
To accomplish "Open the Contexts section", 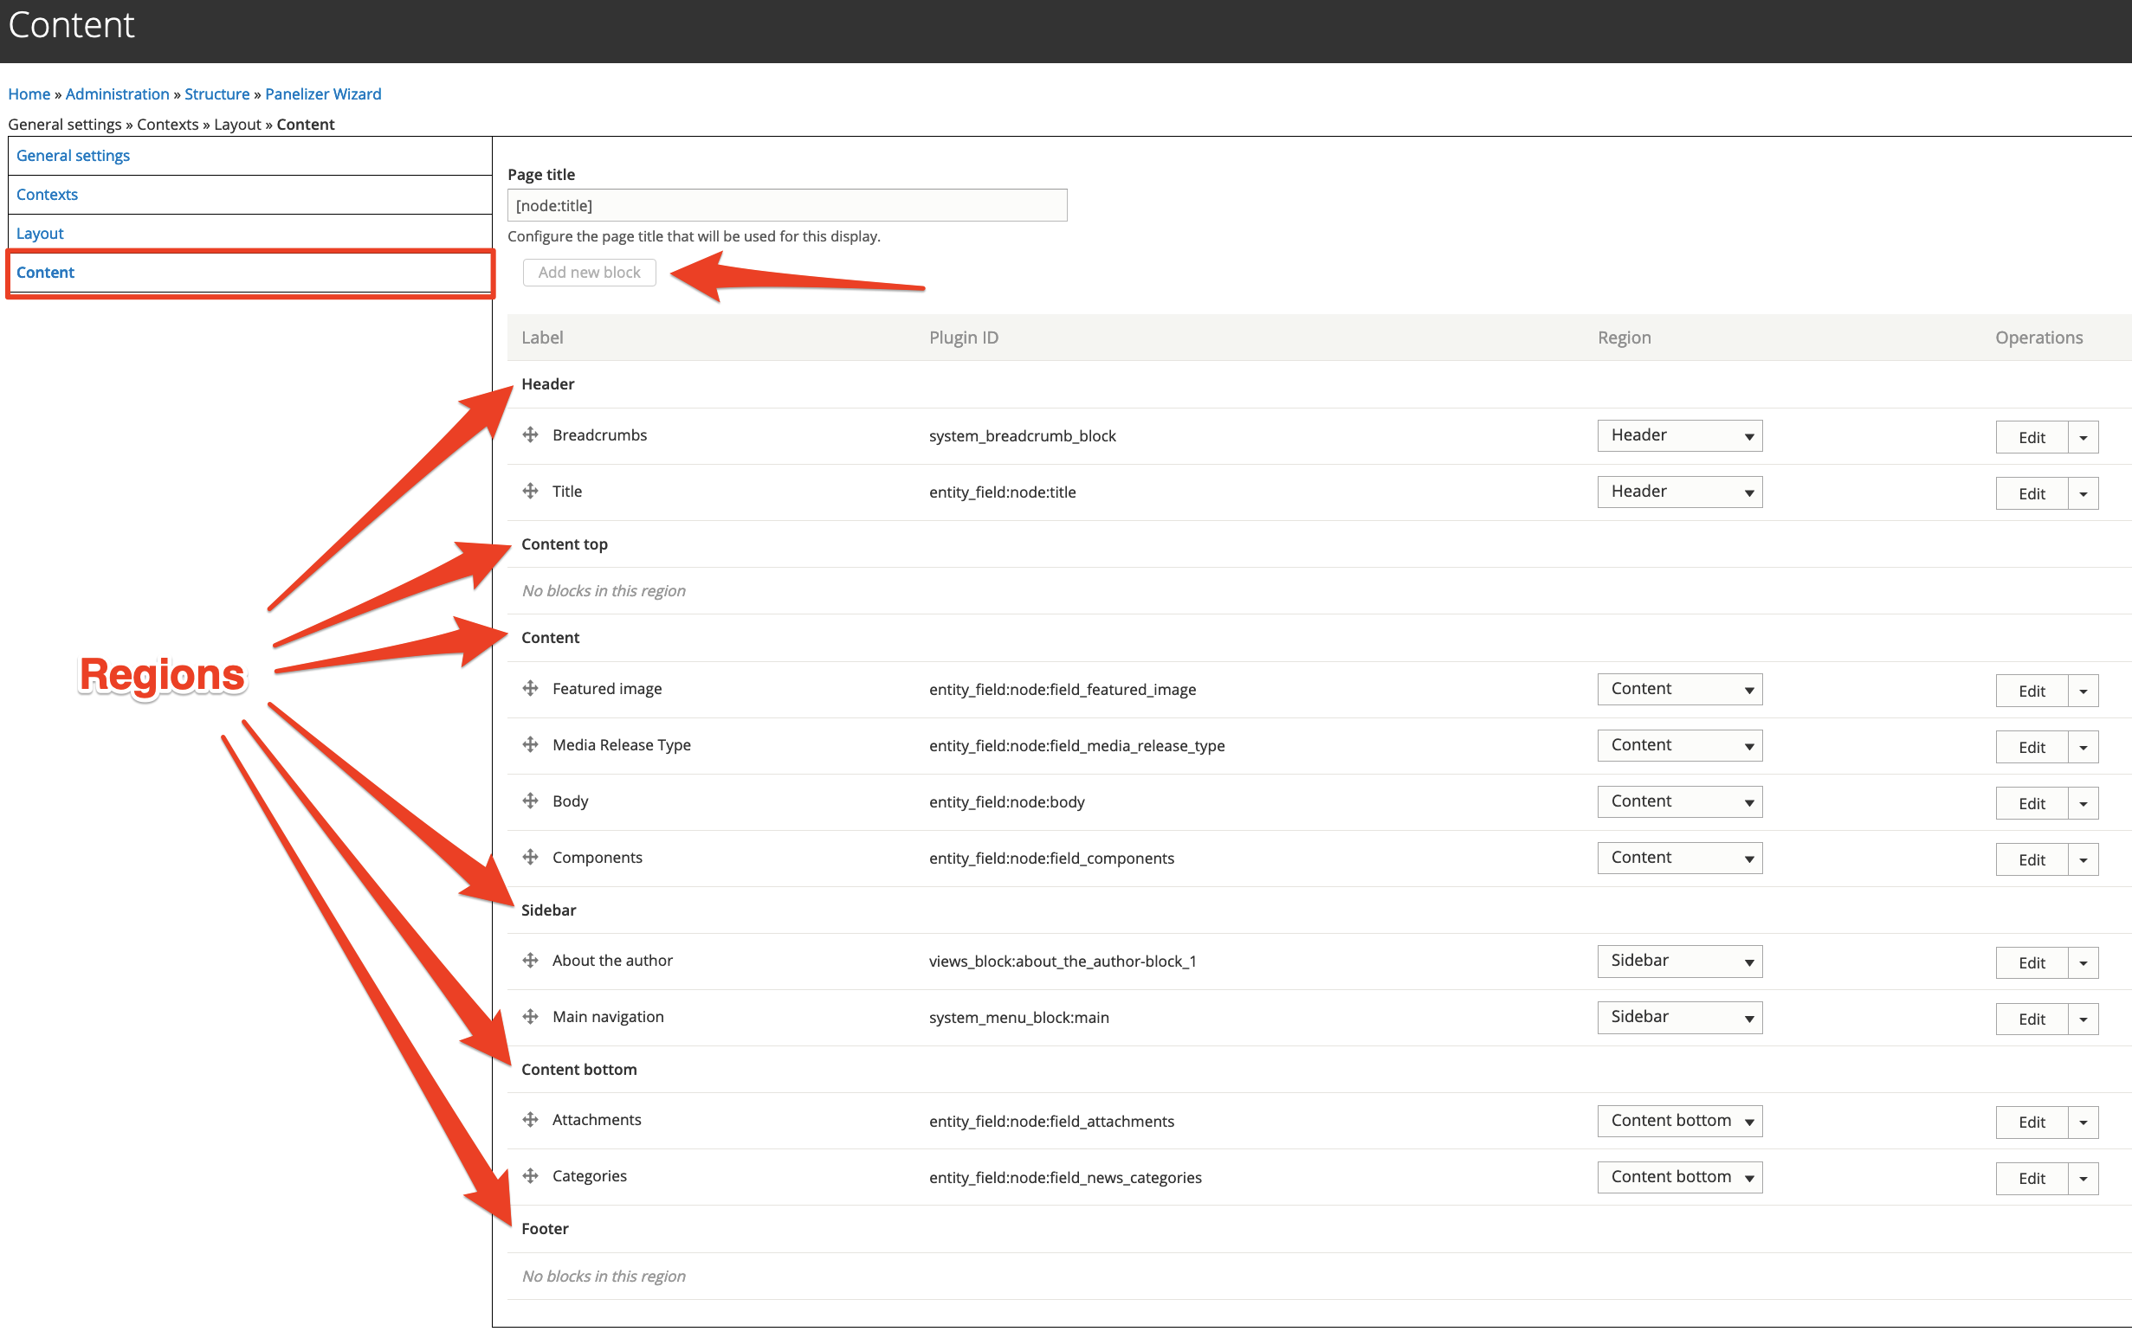I will point(47,194).
